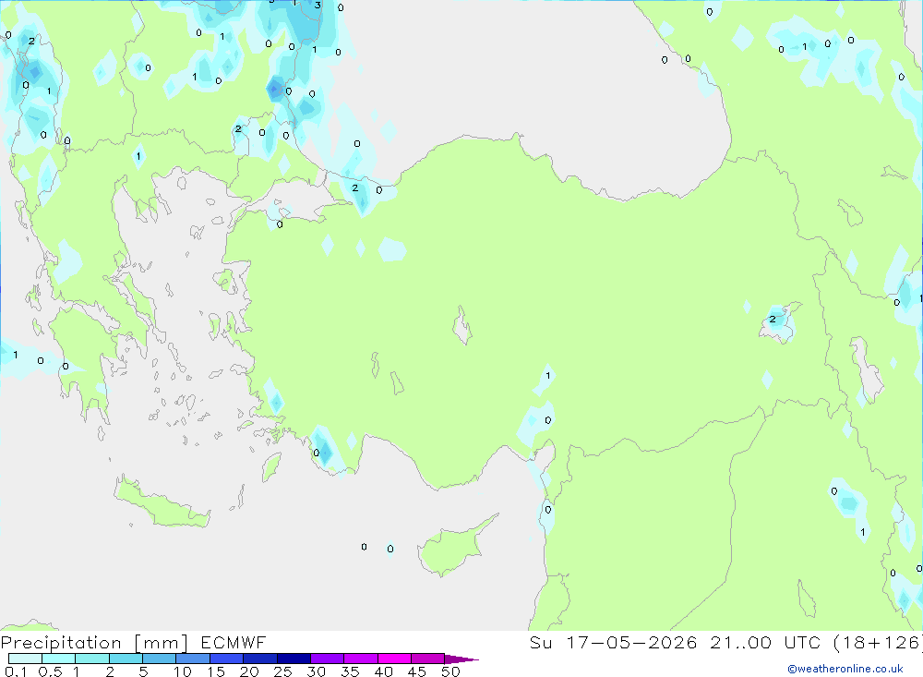Image resolution: width=923 pixels, height=677 pixels.
Task: Select the 5–10 mm legend color swatch
Action: point(159,659)
